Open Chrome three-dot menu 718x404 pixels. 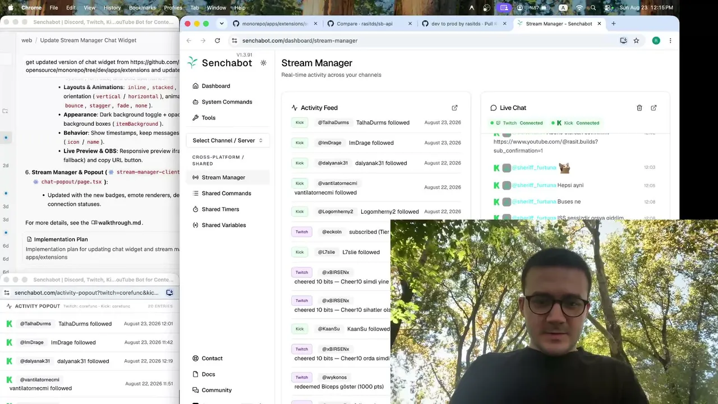670,40
